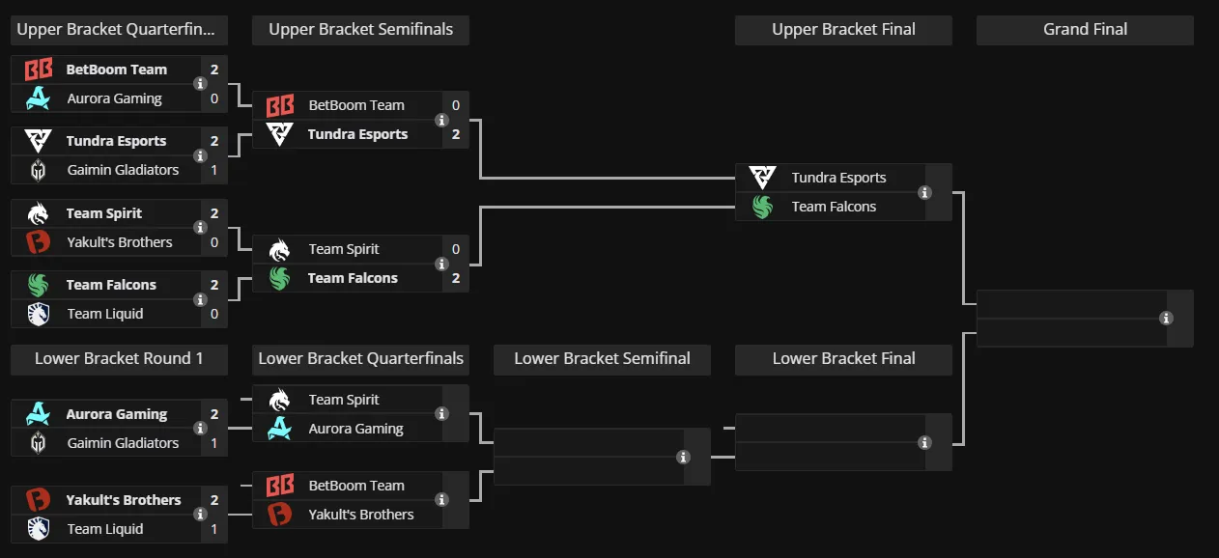
Task: Click Team Spirit name in Upper Bracket Quarterfinals
Action: (104, 213)
